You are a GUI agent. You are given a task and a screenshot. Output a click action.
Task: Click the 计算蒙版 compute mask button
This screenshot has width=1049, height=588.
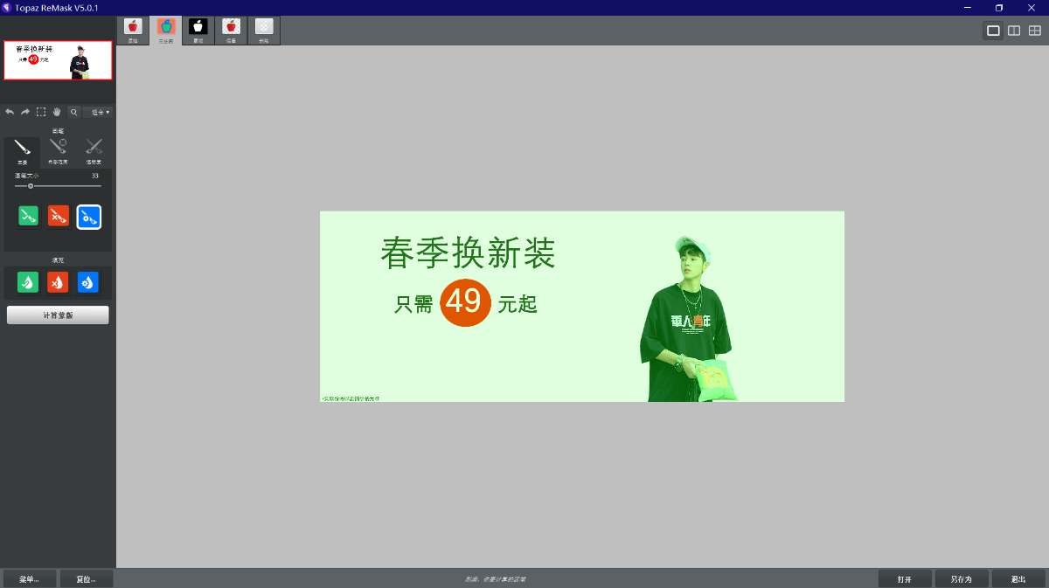click(x=58, y=315)
